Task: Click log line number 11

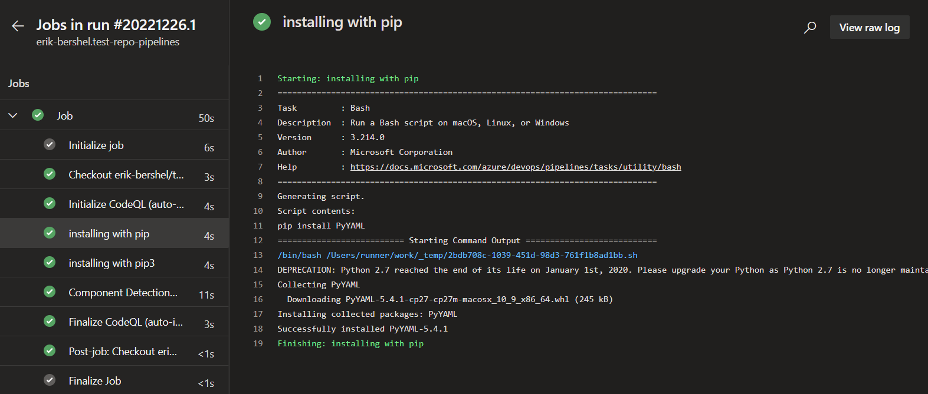Action: click(x=258, y=226)
